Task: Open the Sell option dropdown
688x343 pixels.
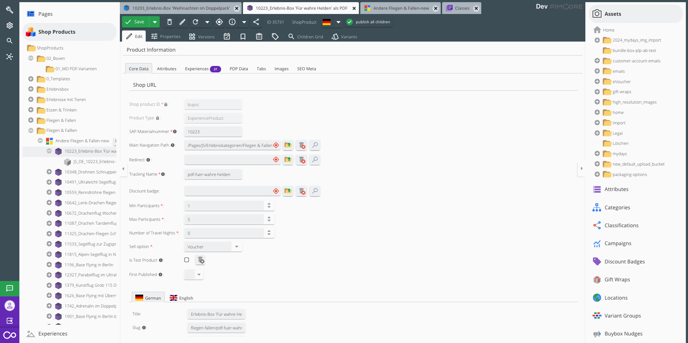Action: (x=237, y=247)
